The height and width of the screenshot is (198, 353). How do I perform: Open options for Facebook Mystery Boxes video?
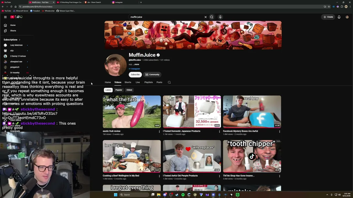click(x=280, y=132)
